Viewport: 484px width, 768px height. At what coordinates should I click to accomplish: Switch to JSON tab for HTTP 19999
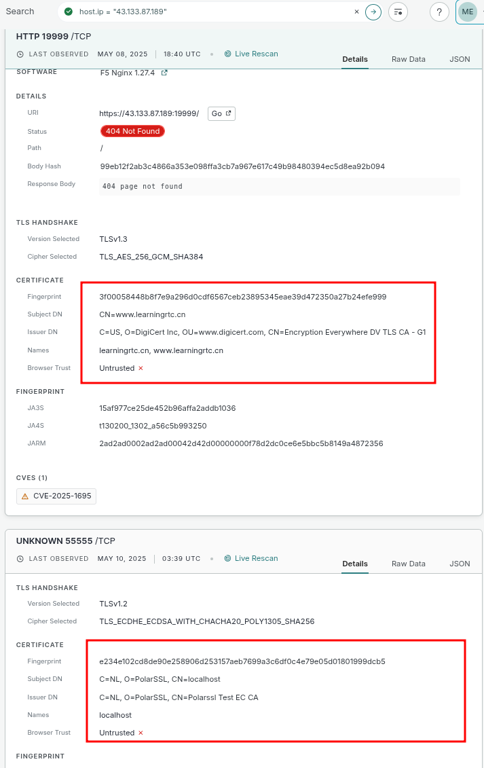460,59
